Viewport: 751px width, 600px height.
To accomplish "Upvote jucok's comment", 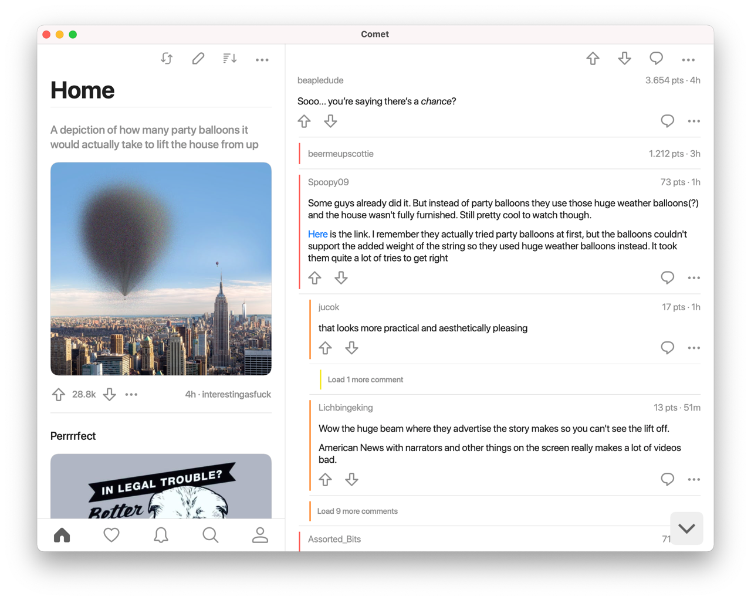I will click(326, 348).
